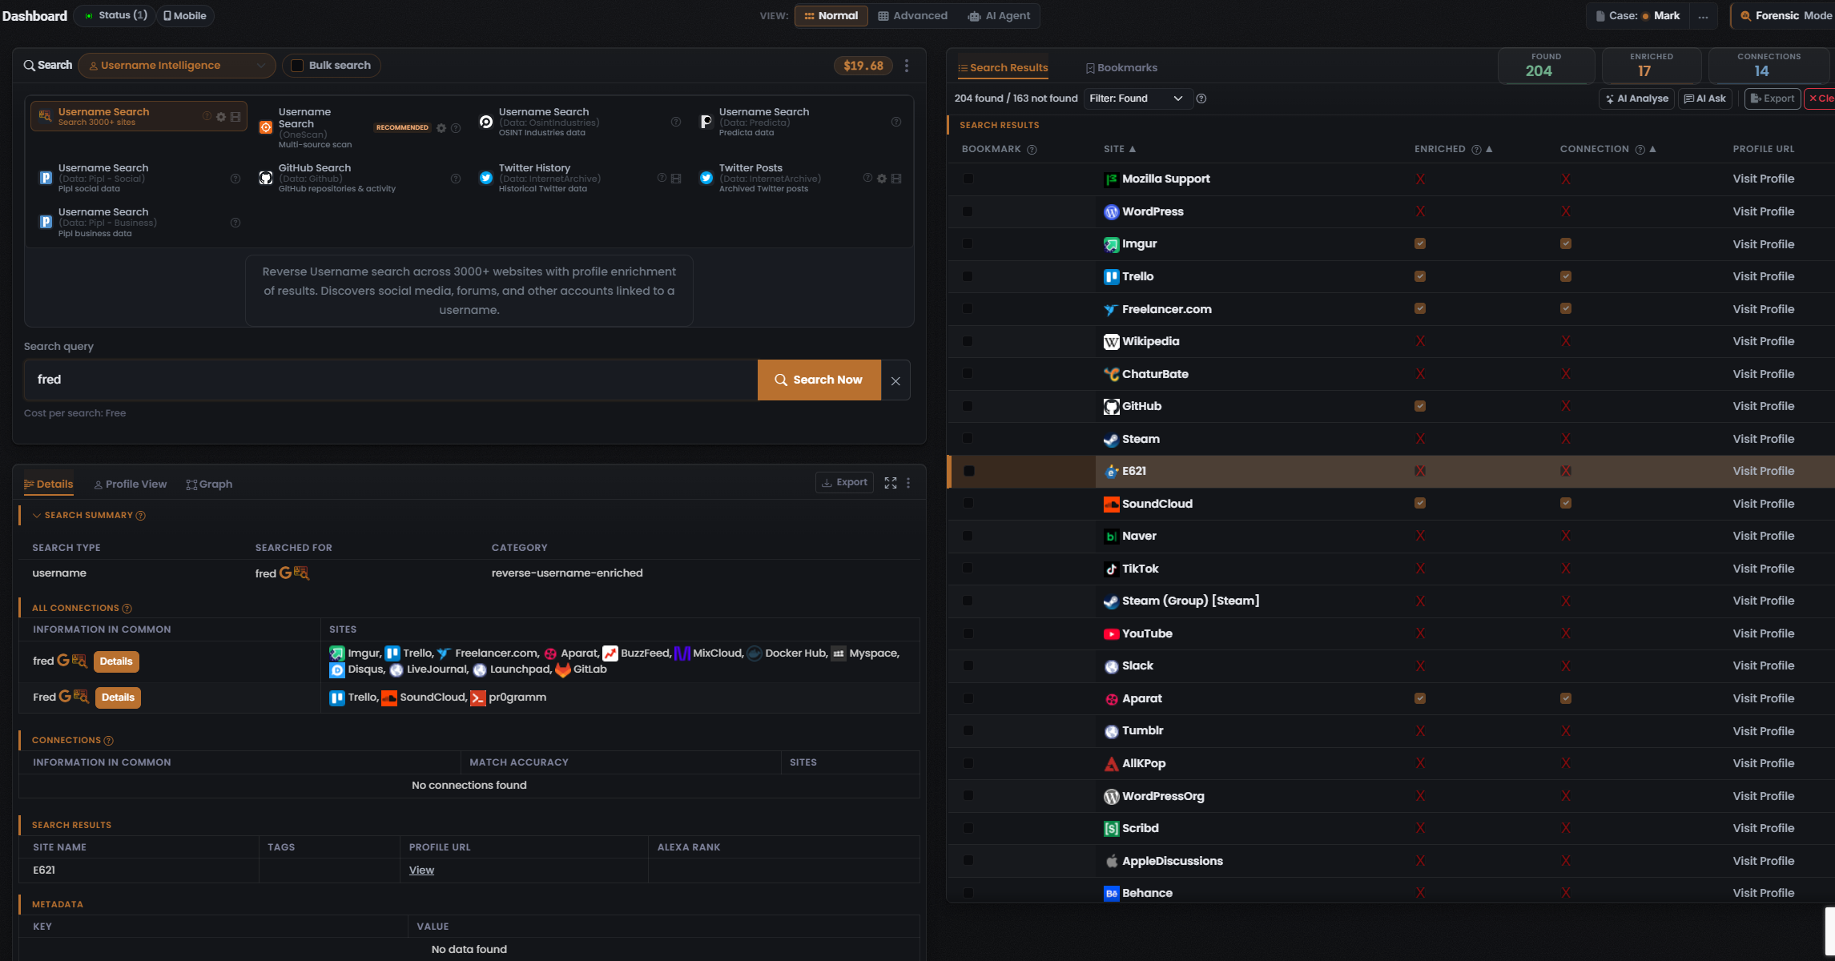The width and height of the screenshot is (1835, 961).
Task: Choose the GitHub Search octocat icon
Action: pyautogui.click(x=266, y=178)
